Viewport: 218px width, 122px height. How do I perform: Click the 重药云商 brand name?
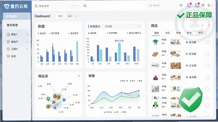19,6
